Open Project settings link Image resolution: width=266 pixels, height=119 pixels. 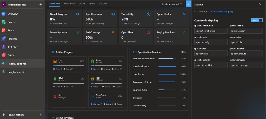pyautogui.click(x=16, y=115)
